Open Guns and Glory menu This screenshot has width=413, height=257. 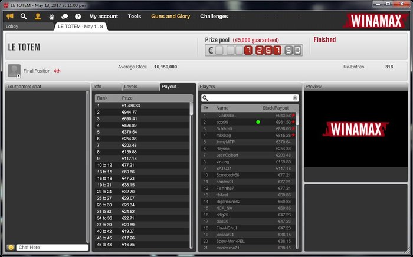(171, 17)
